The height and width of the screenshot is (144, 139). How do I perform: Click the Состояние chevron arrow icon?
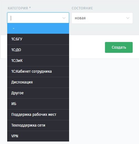tap(128, 18)
